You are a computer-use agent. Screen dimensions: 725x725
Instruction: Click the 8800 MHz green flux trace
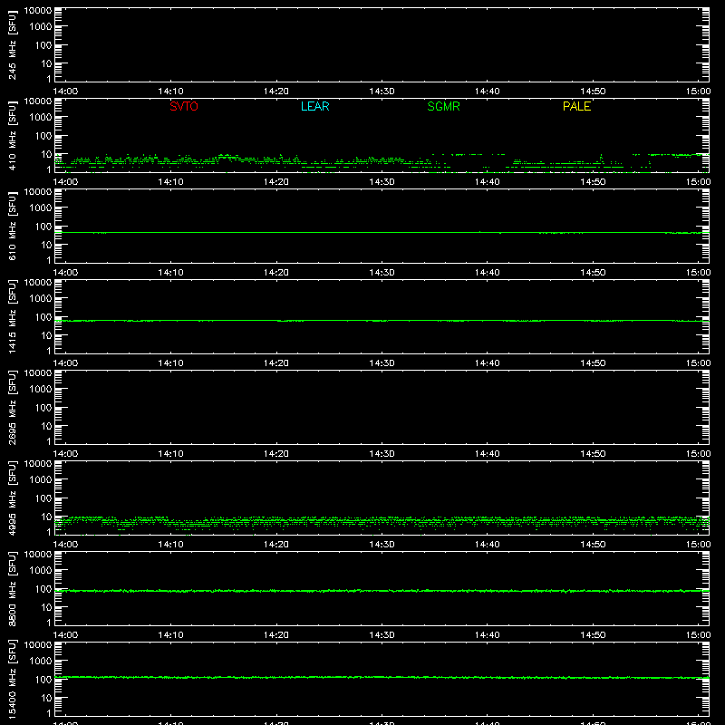[x=382, y=591]
